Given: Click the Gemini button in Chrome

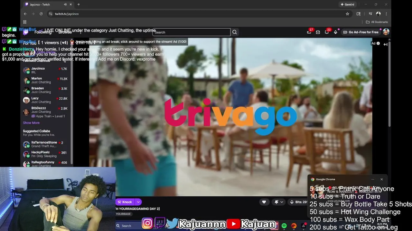Looking at the screenshot, I should point(347,4).
